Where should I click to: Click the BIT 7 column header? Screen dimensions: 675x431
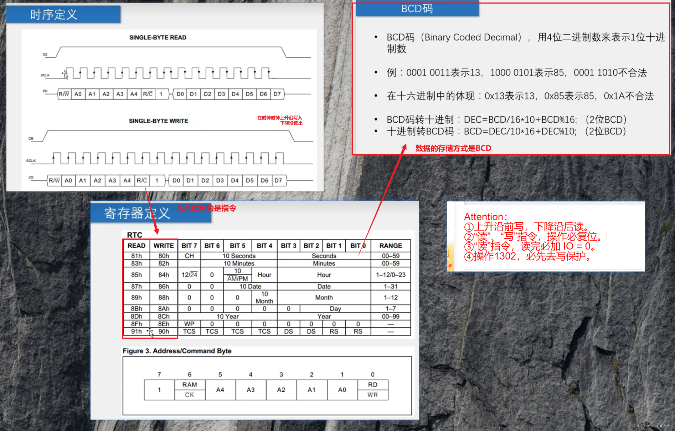[x=189, y=246]
